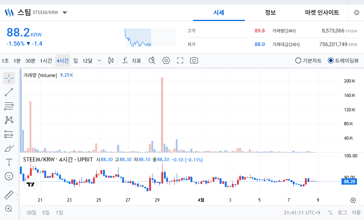364x220 pixels.
Task: Click the TradingView logo on the chart
Action: [x=30, y=184]
